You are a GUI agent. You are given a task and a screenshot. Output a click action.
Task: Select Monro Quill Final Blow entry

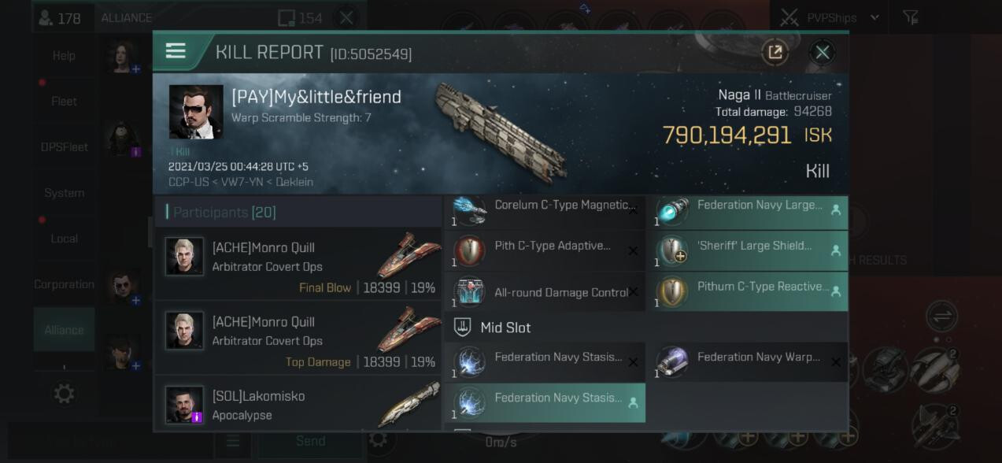click(298, 264)
